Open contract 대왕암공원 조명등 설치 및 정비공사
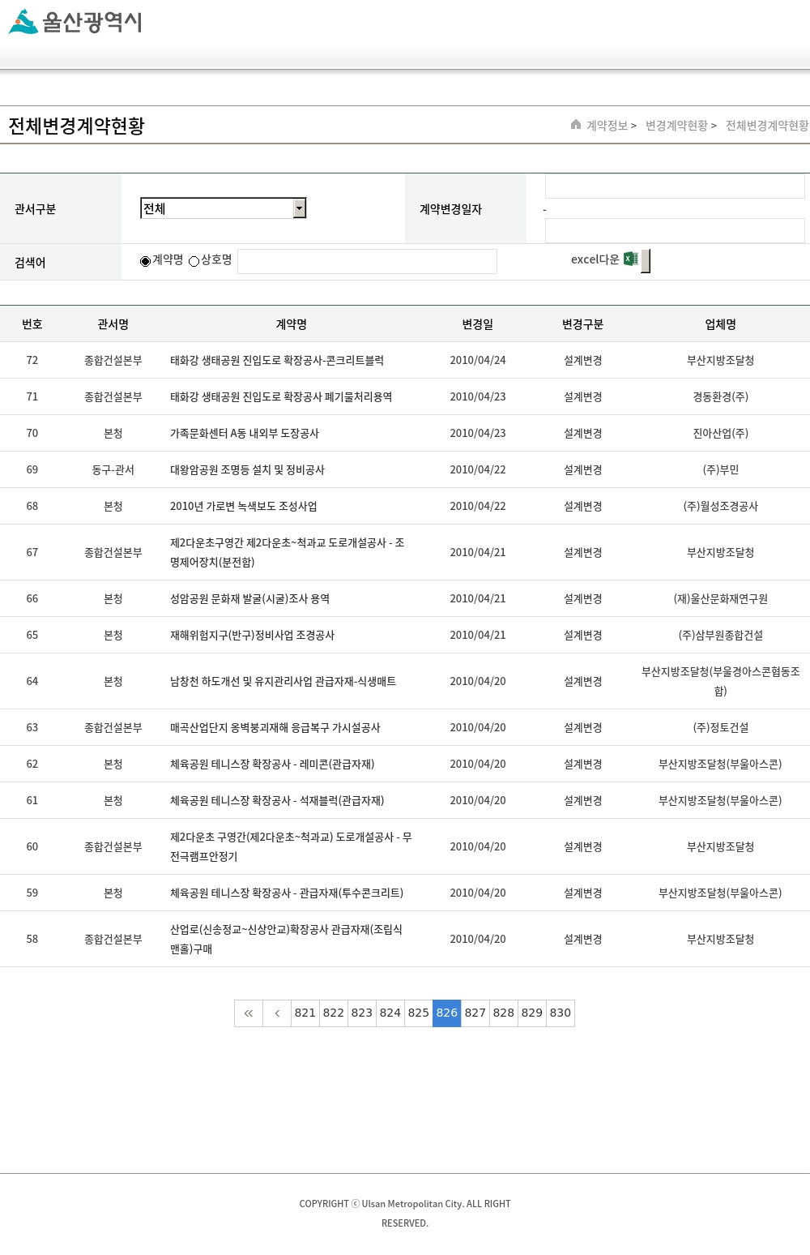Image resolution: width=810 pixels, height=1255 pixels. [247, 470]
